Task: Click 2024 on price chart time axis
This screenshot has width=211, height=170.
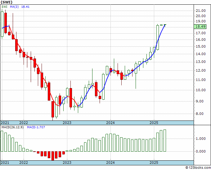Action: 110,123
